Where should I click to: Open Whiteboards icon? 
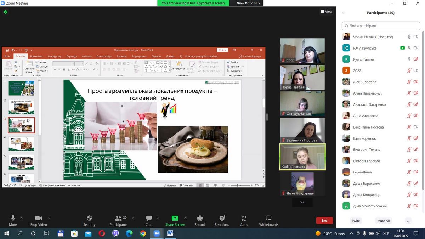(x=268, y=218)
